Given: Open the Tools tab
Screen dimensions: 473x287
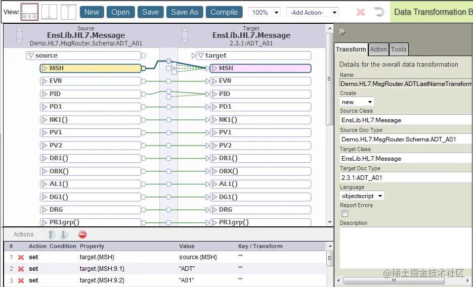Looking at the screenshot, I should 399,49.
